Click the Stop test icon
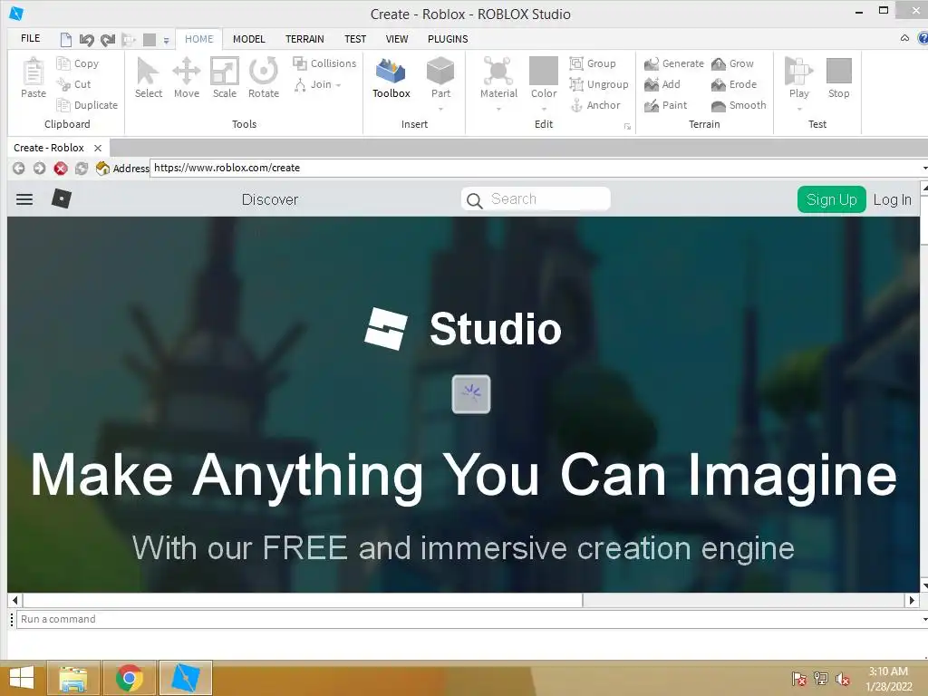The width and height of the screenshot is (928, 696). pyautogui.click(x=838, y=71)
